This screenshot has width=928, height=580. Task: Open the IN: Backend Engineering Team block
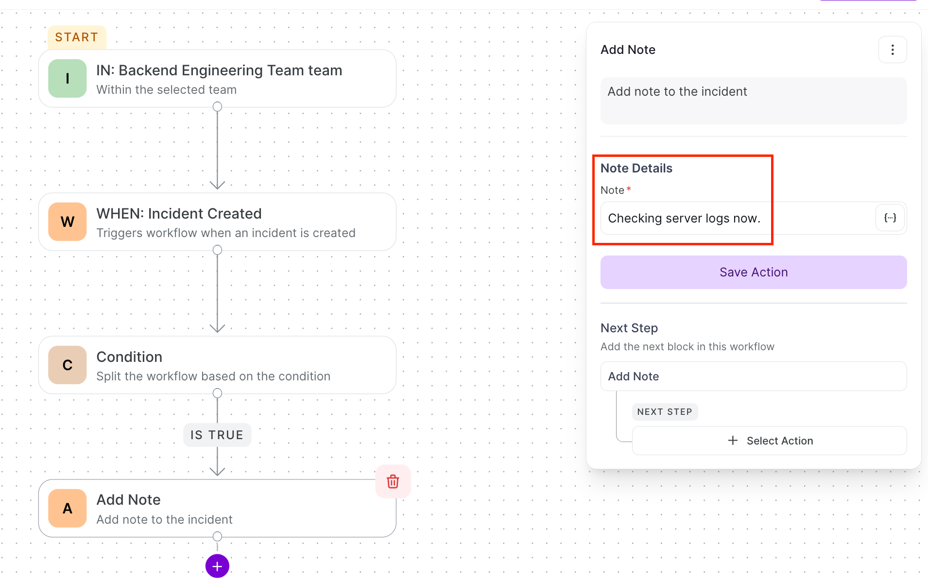tap(217, 78)
